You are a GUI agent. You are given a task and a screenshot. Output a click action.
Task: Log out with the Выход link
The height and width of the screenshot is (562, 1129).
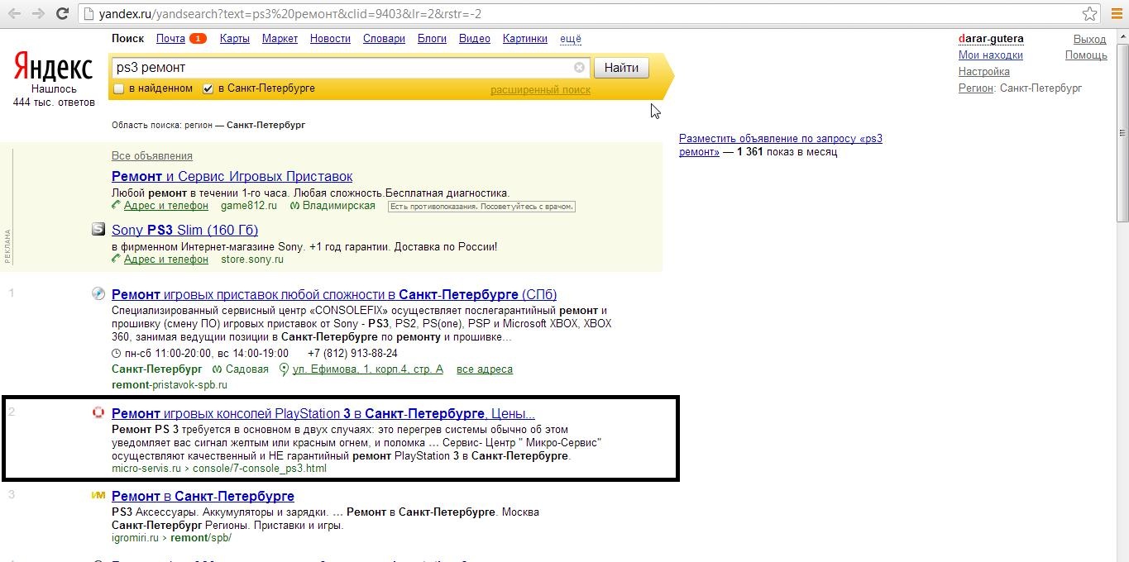coord(1089,39)
